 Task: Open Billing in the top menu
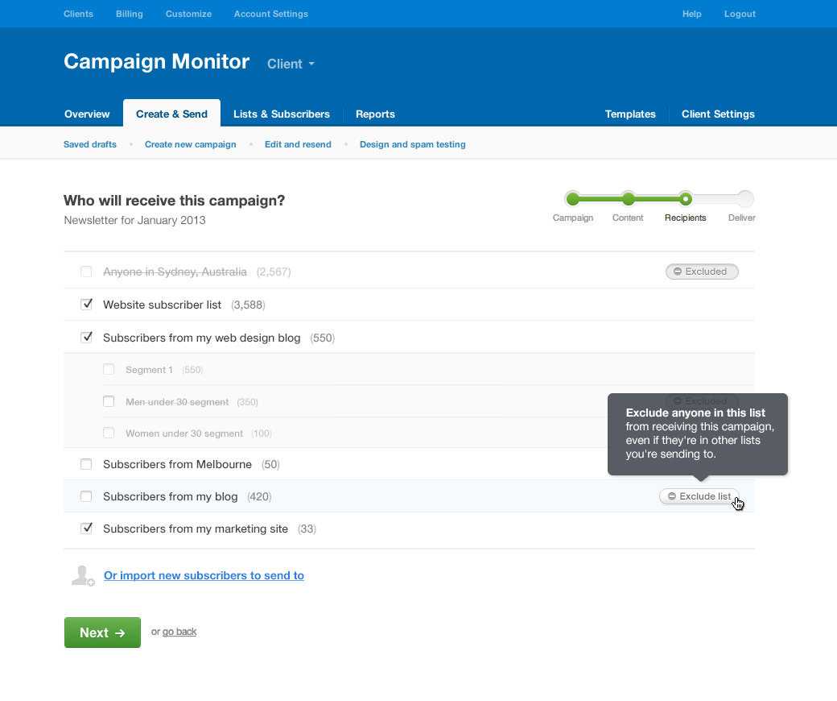[x=130, y=14]
